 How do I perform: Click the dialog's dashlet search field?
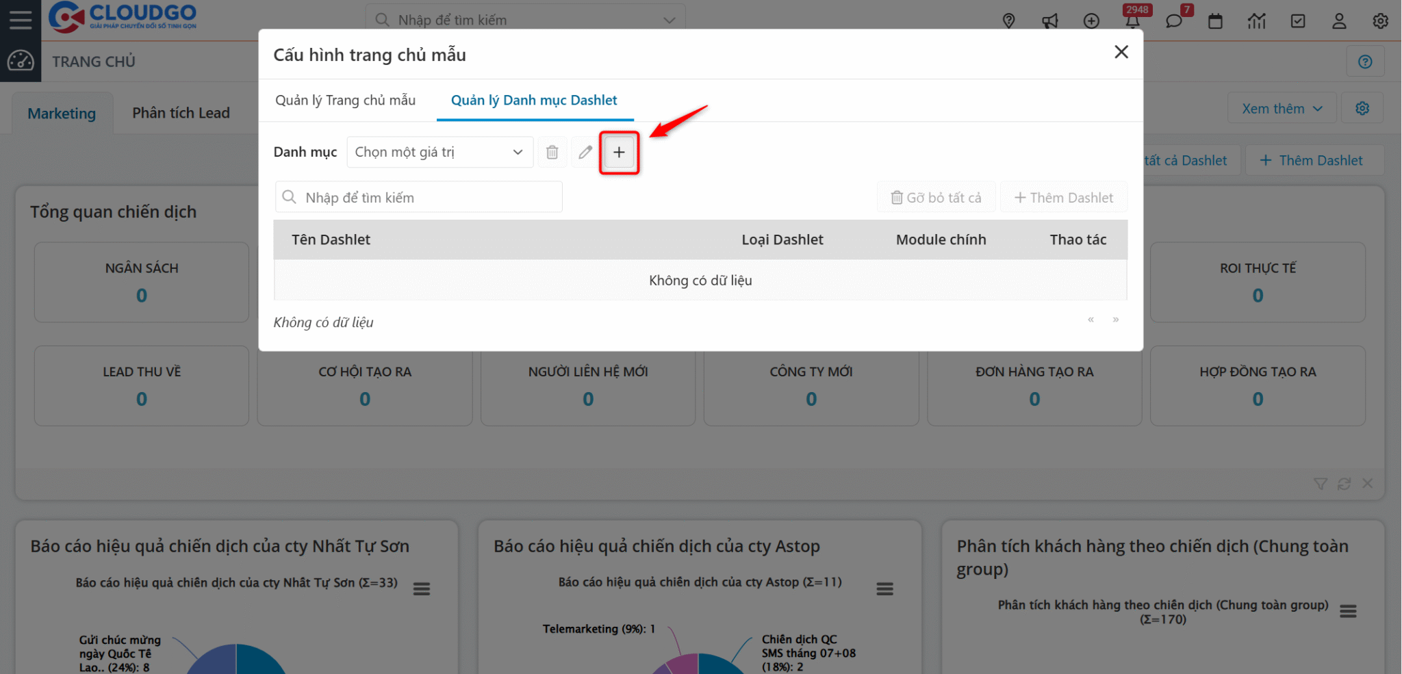pos(419,197)
